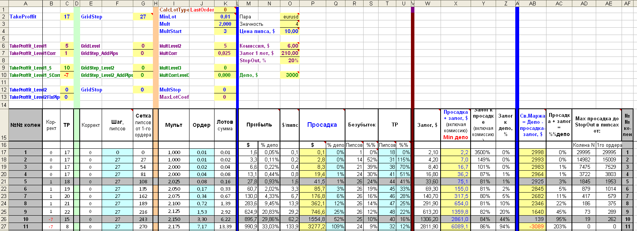Click the Залог, $ table header
The width and height of the screenshot is (637, 231).
click(x=427, y=125)
